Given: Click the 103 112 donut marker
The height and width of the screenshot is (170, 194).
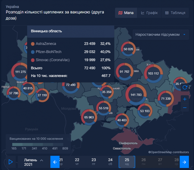Looking at the screenshot, I should pyautogui.click(x=153, y=74).
